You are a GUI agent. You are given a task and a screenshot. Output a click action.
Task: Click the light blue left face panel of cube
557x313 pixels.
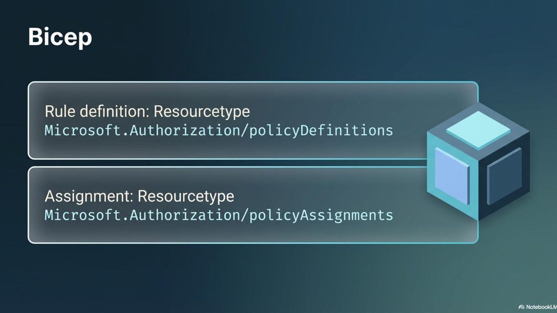tap(452, 176)
